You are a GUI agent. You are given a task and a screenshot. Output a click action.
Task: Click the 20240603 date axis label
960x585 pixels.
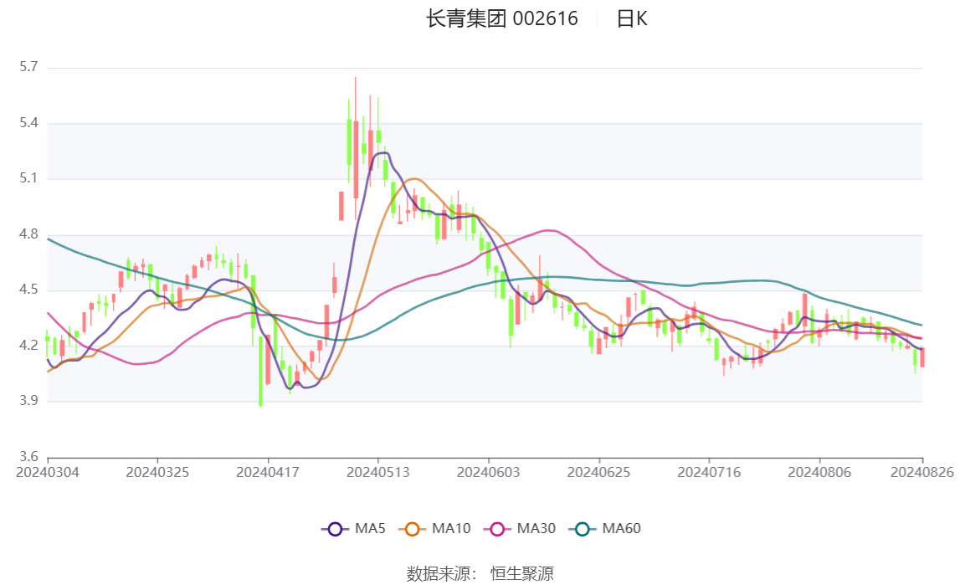488,472
